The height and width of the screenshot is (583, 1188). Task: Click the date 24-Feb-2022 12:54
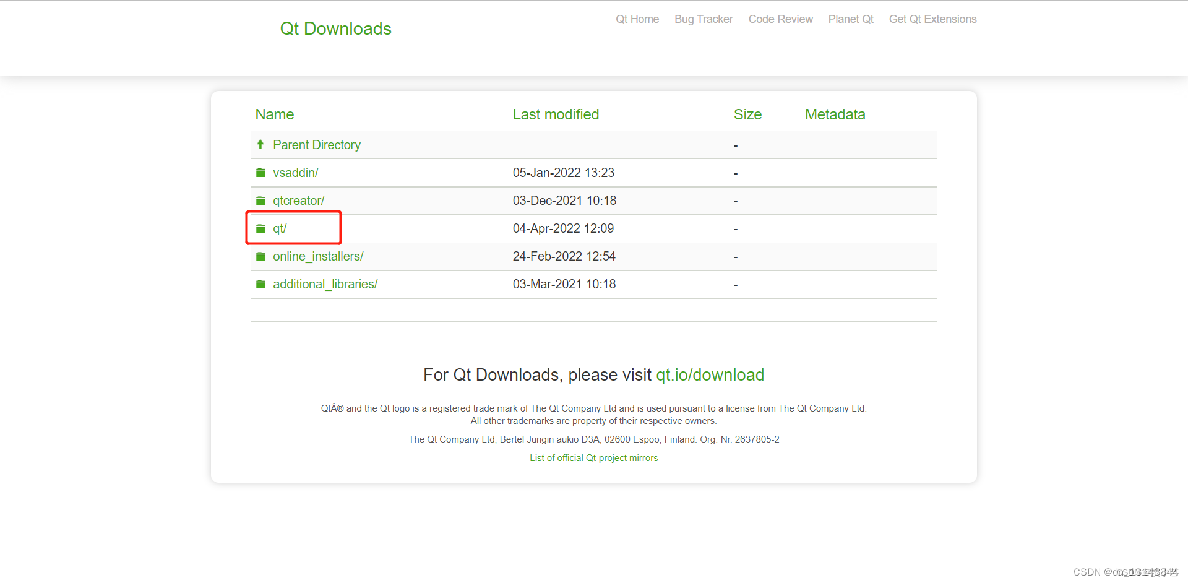564,256
